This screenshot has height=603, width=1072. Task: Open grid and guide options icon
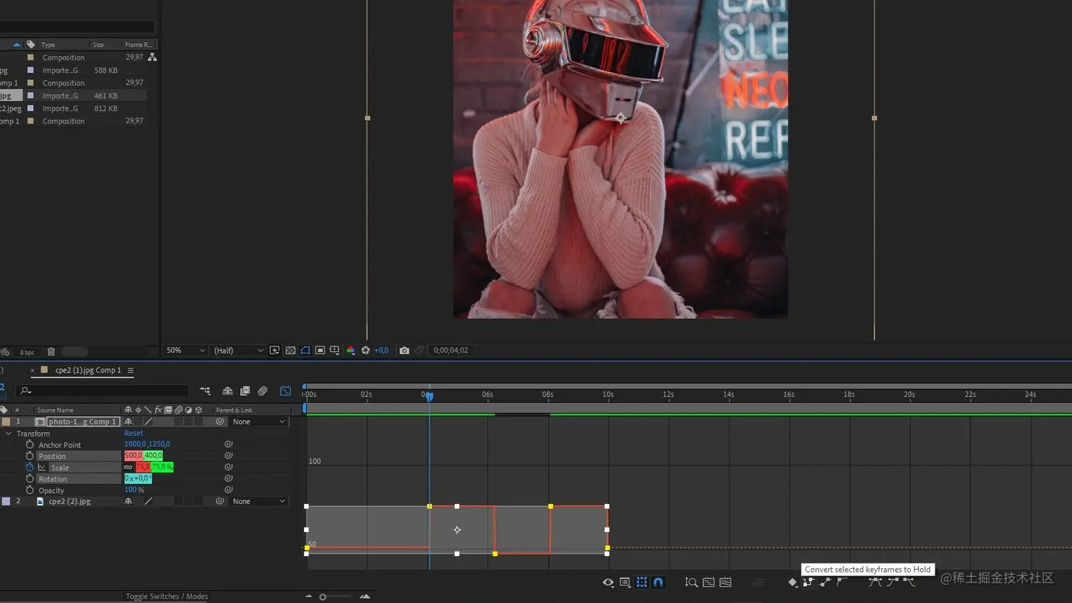tap(335, 350)
